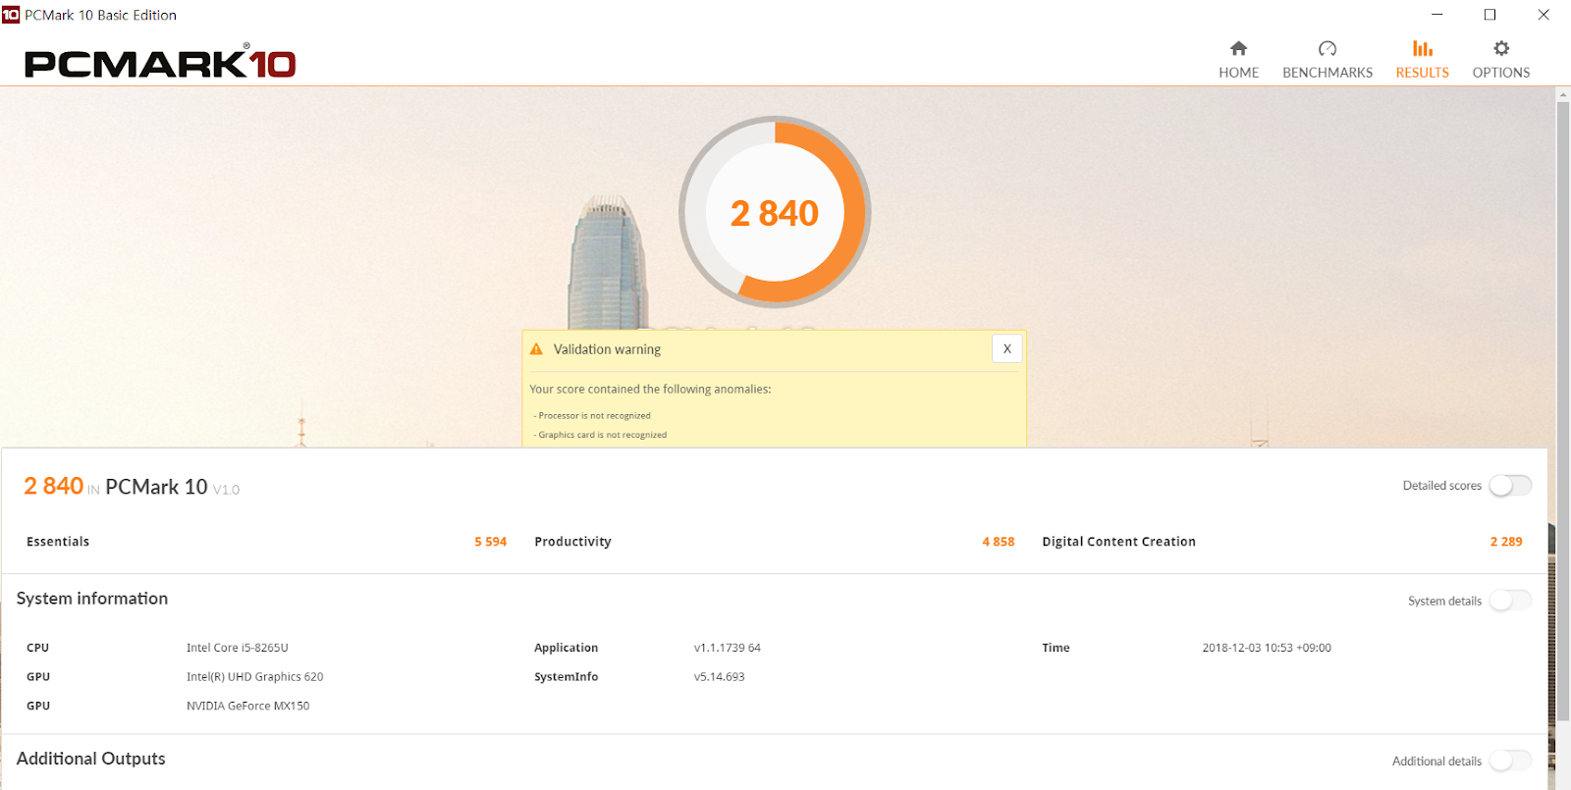Click 'Graphics card is not recognized' line
The height and width of the screenshot is (790, 1571).
601,435
